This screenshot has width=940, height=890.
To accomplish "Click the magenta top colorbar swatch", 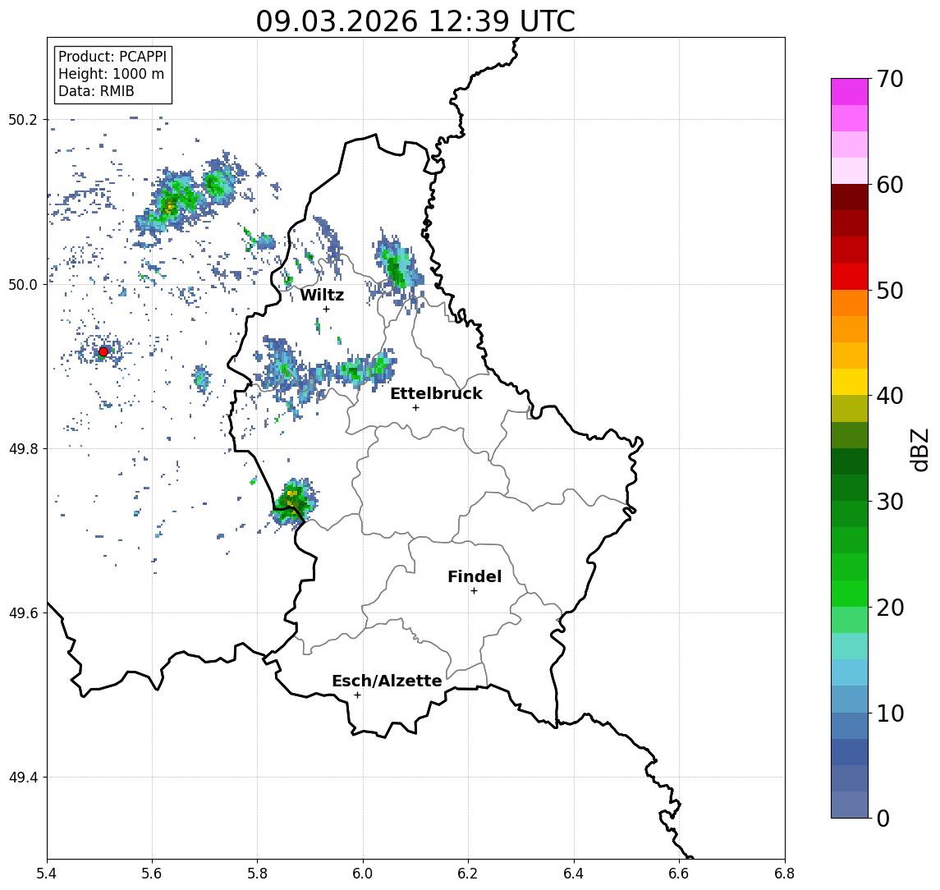I will coord(850,92).
